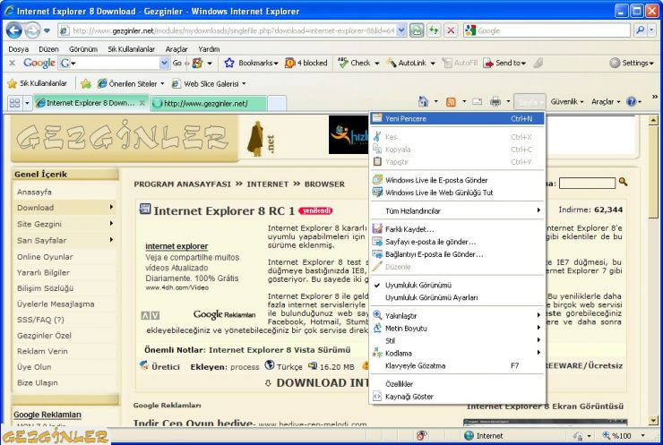The image size is (663, 445).
Task: Open the Araçlar command bar dropdown
Action: pos(606,101)
